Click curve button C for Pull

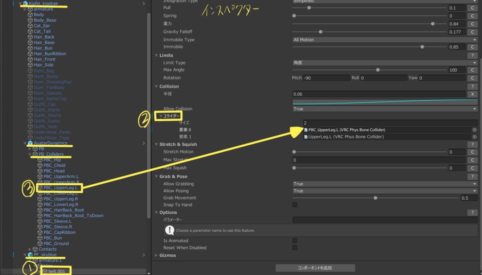pos(472,8)
